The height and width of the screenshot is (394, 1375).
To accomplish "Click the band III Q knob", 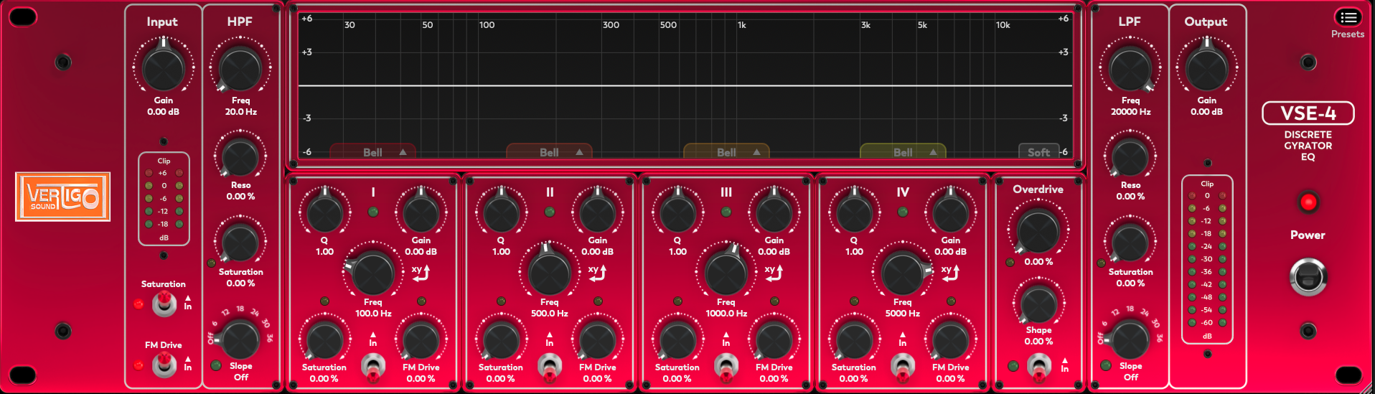I will point(677,212).
